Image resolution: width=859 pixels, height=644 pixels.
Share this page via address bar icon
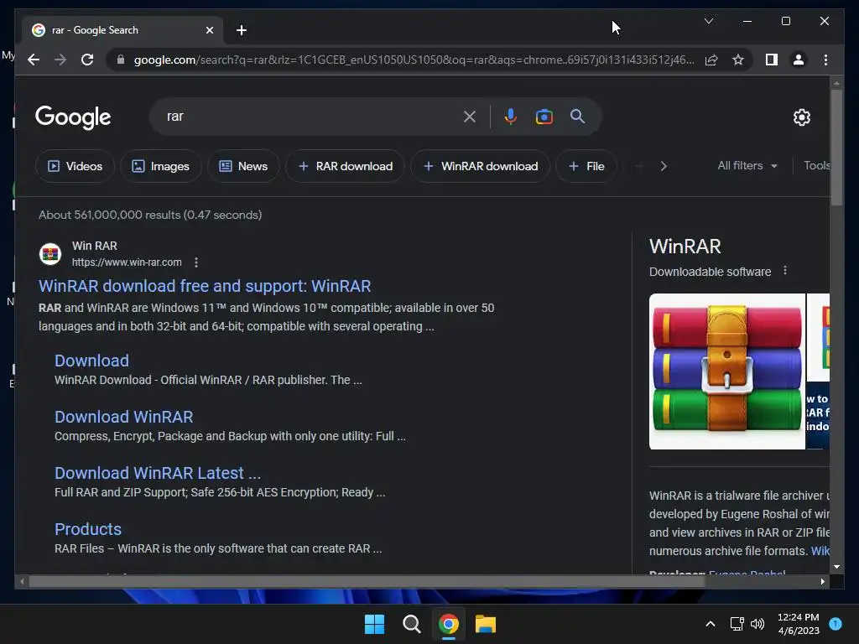tap(711, 60)
